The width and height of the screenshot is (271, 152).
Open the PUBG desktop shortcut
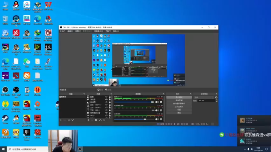[x=16, y=106]
